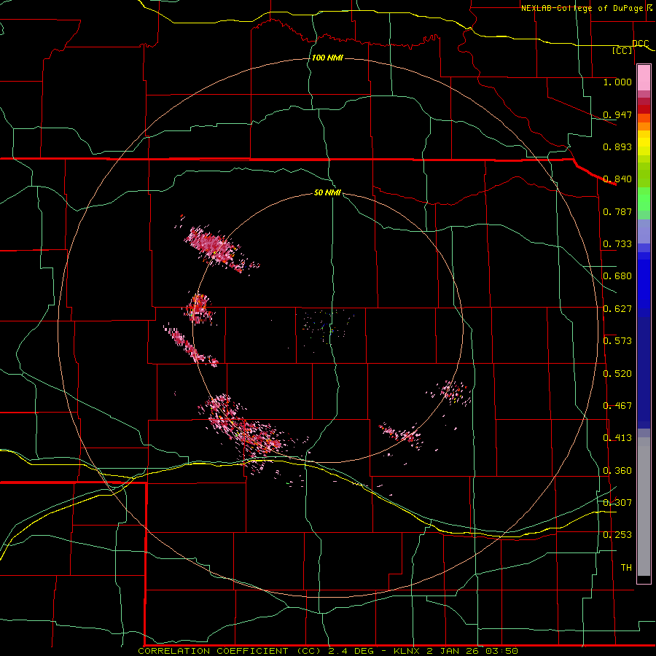Viewport: 656px width, 656px height.
Task: Select the 0.573 legend value
Action: click(617, 341)
